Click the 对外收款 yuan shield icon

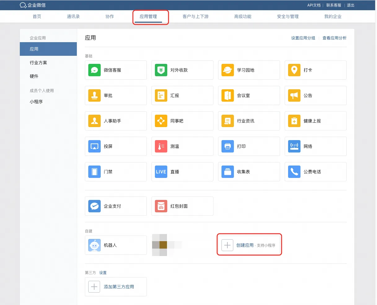(161, 70)
